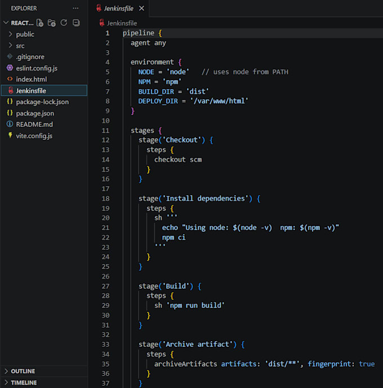Viewport: 383px width, 388px height.
Task: Click the 'Build' stage name on line 27
Action: pos(176,286)
